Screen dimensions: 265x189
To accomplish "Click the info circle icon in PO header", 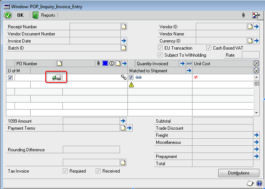I will [111, 63].
